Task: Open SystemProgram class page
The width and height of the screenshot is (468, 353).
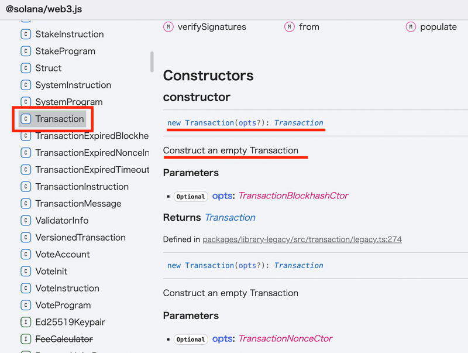Action: tap(69, 102)
